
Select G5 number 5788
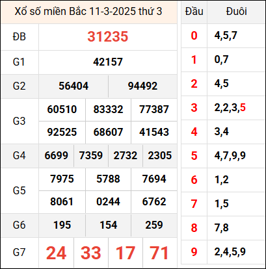pyautogui.click(x=108, y=179)
